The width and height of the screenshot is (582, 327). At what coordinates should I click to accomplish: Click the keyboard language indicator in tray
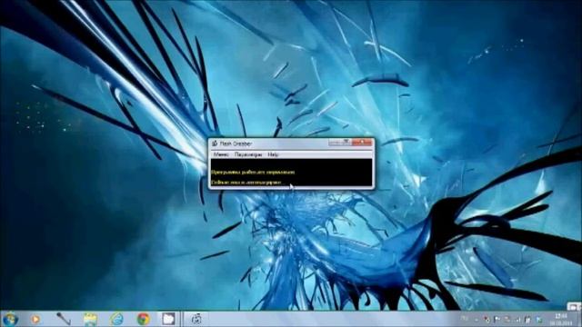(x=464, y=319)
